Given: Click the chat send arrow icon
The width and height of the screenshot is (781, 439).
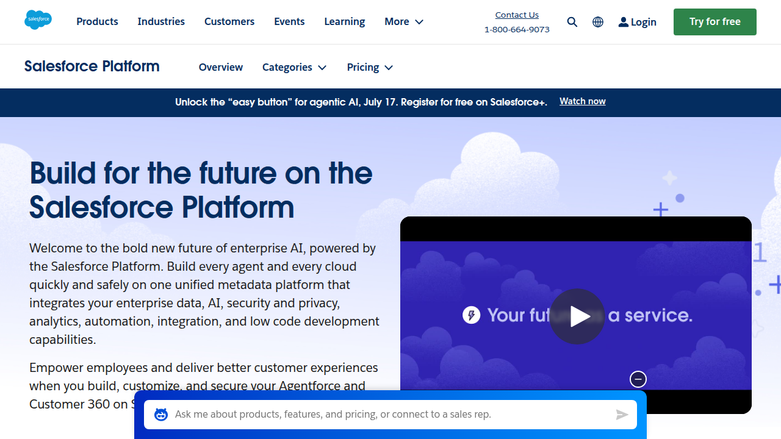Looking at the screenshot, I should point(622,415).
